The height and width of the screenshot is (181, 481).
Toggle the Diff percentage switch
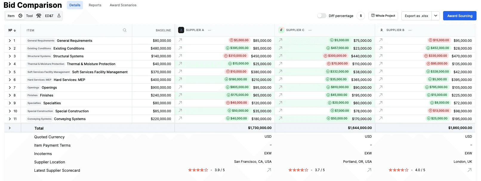(x=322, y=16)
